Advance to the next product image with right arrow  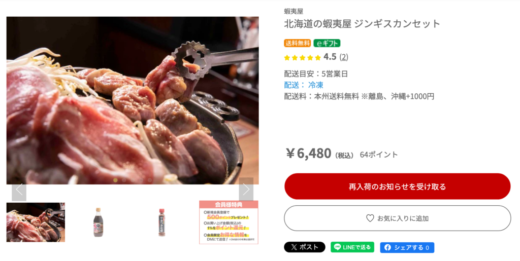[246, 190]
